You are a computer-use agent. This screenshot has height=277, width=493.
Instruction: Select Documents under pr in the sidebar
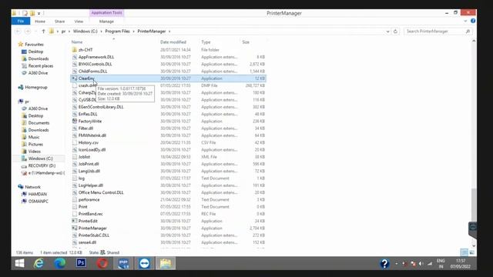pyautogui.click(x=39, y=123)
